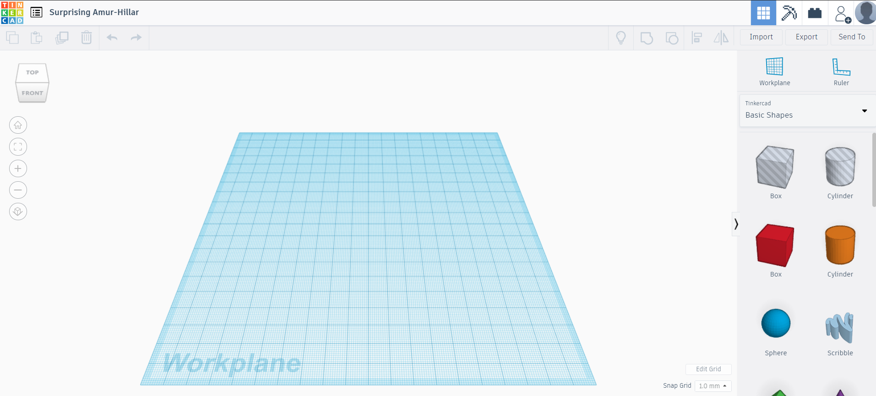Click the Send To button
876x396 pixels.
coord(852,37)
